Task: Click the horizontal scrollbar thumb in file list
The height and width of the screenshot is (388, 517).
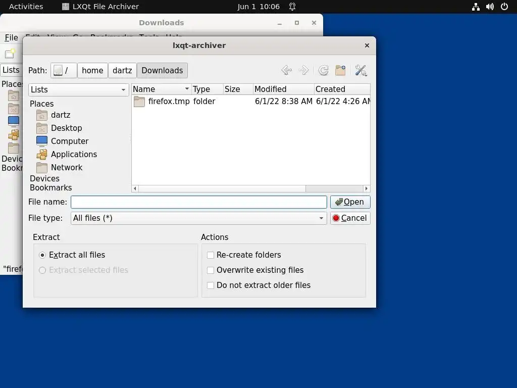Action: [222, 189]
